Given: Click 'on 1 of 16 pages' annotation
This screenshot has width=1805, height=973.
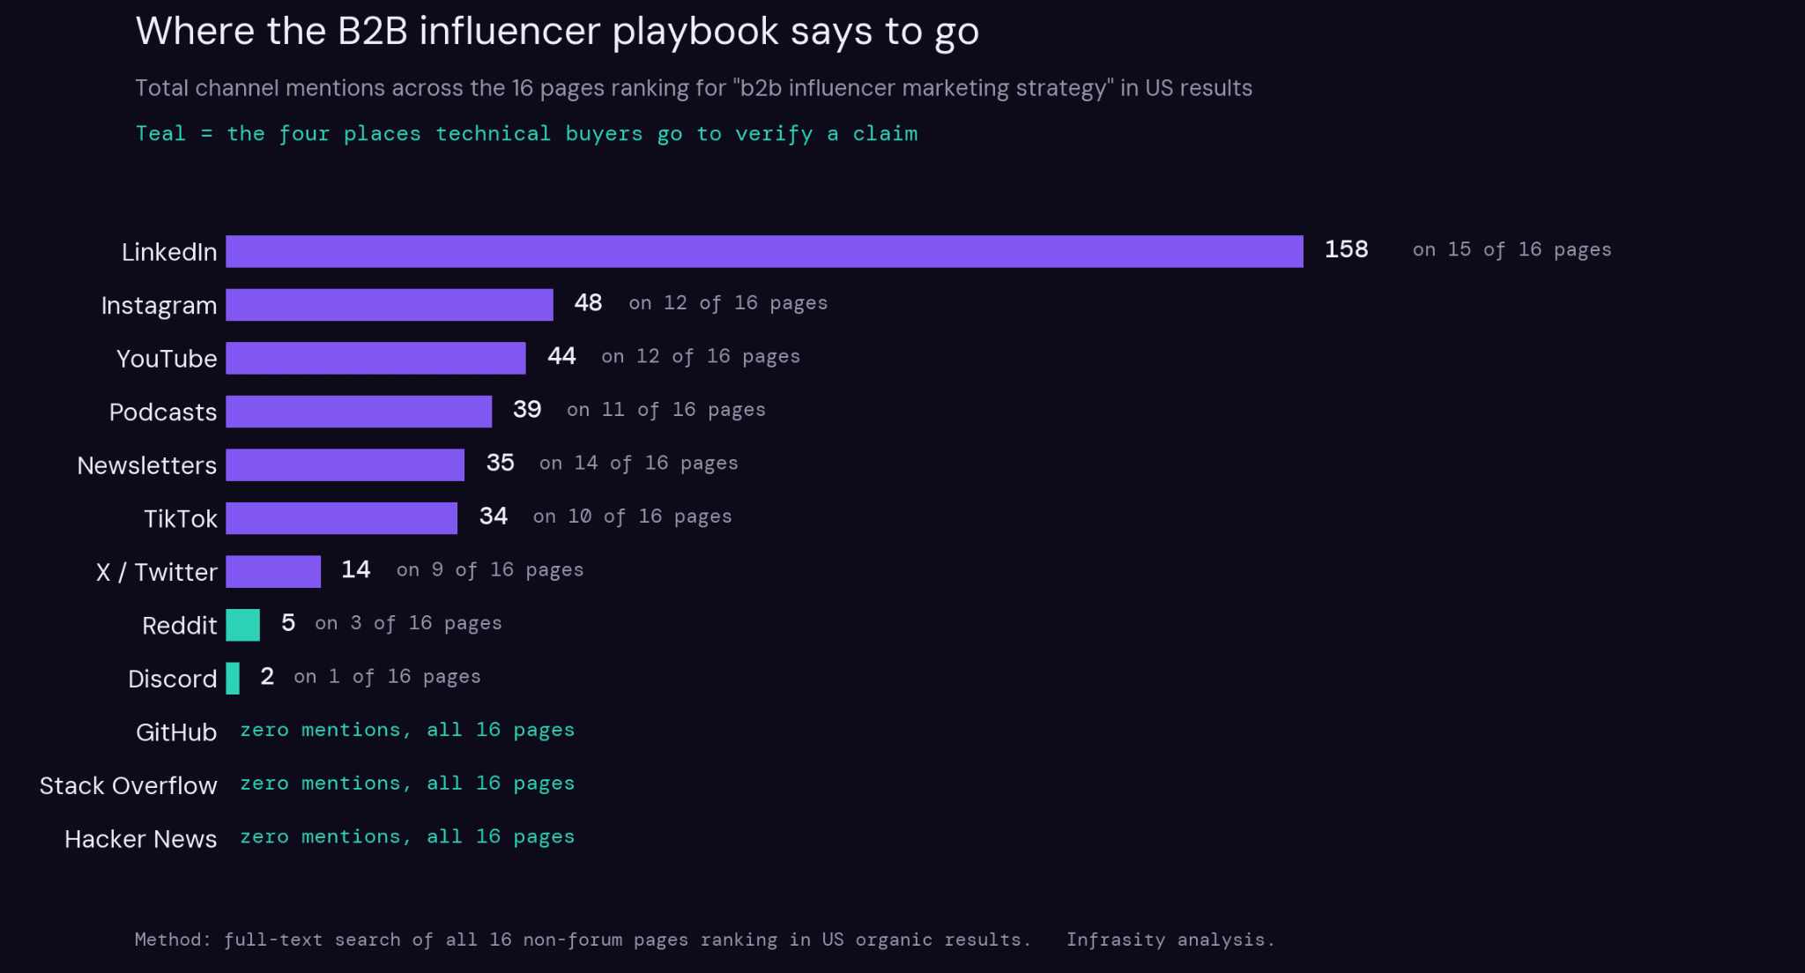Looking at the screenshot, I should click(388, 678).
